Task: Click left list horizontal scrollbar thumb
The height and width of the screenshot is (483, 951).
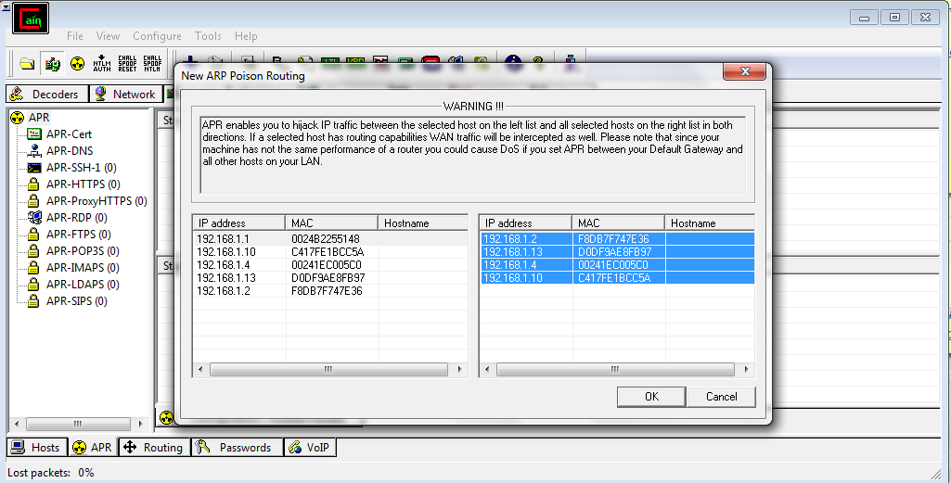Action: [x=328, y=369]
